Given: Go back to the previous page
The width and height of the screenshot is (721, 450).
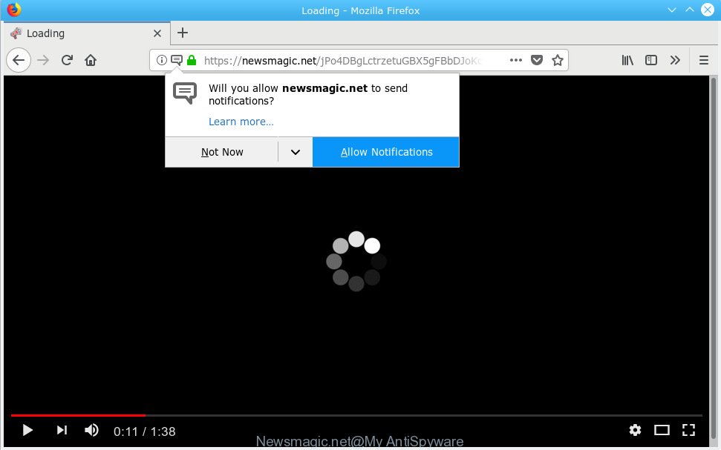Looking at the screenshot, I should 19,60.
